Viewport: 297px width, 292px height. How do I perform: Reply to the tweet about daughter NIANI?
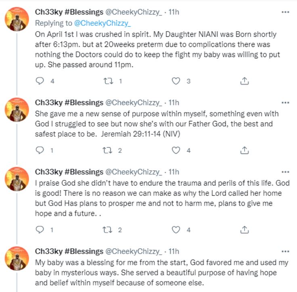[x=40, y=81]
